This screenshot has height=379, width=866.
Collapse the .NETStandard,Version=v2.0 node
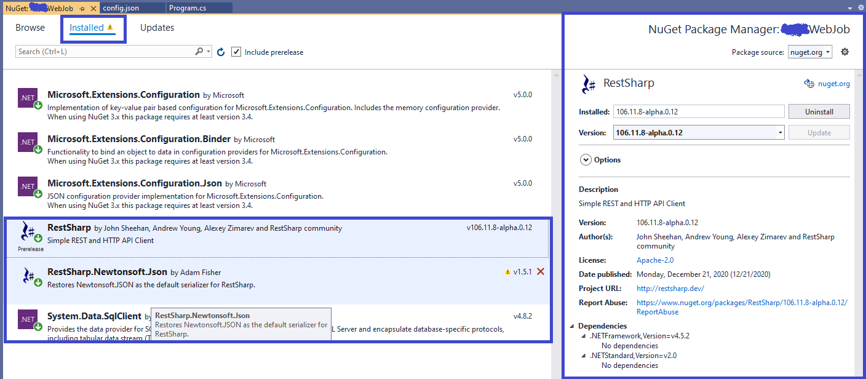[x=584, y=356]
